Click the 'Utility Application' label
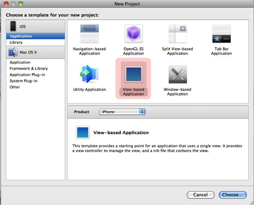 coord(90,89)
